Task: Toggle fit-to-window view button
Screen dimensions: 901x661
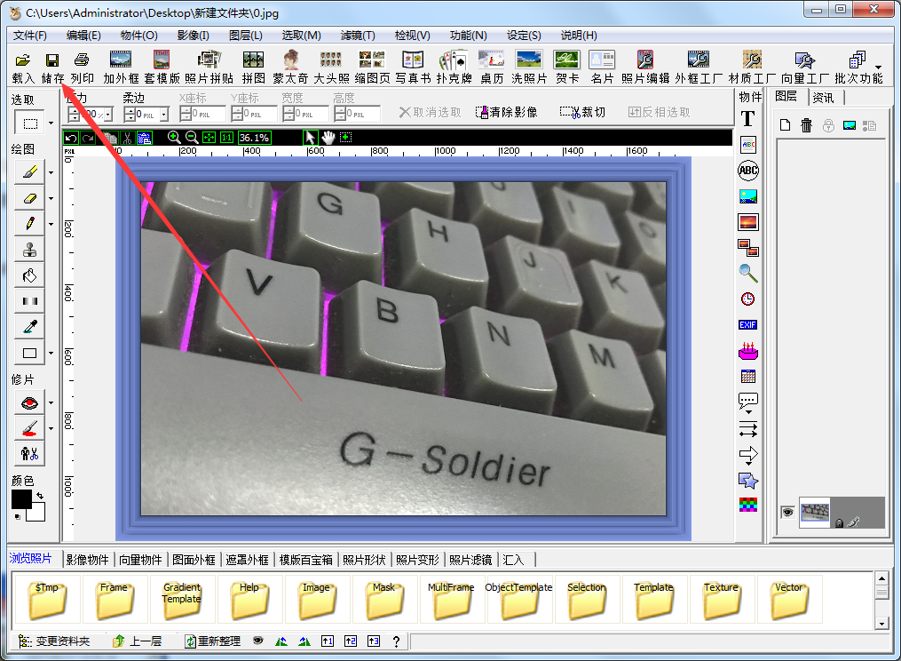Action: 209,138
